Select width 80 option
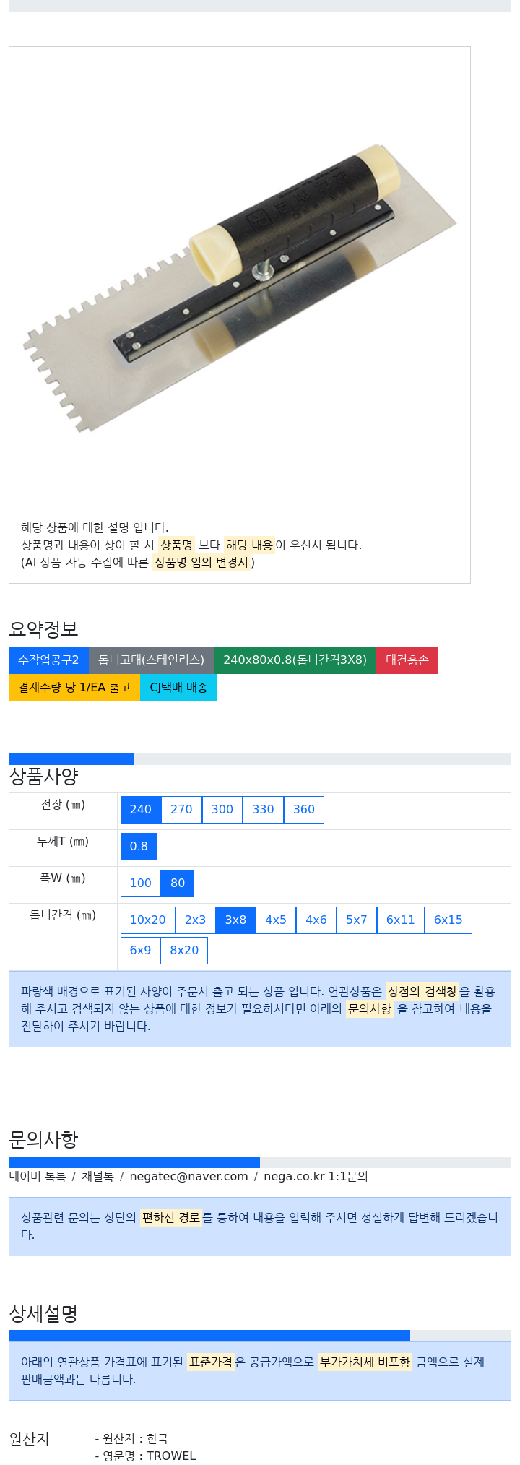Viewport: 520px width, 1465px height. 178,883
